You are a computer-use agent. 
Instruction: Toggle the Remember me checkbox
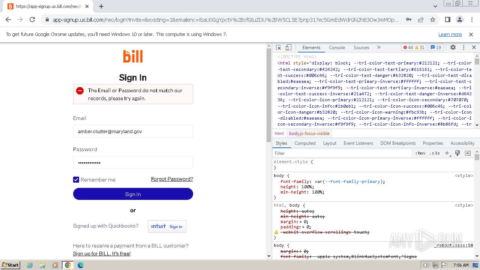76,180
